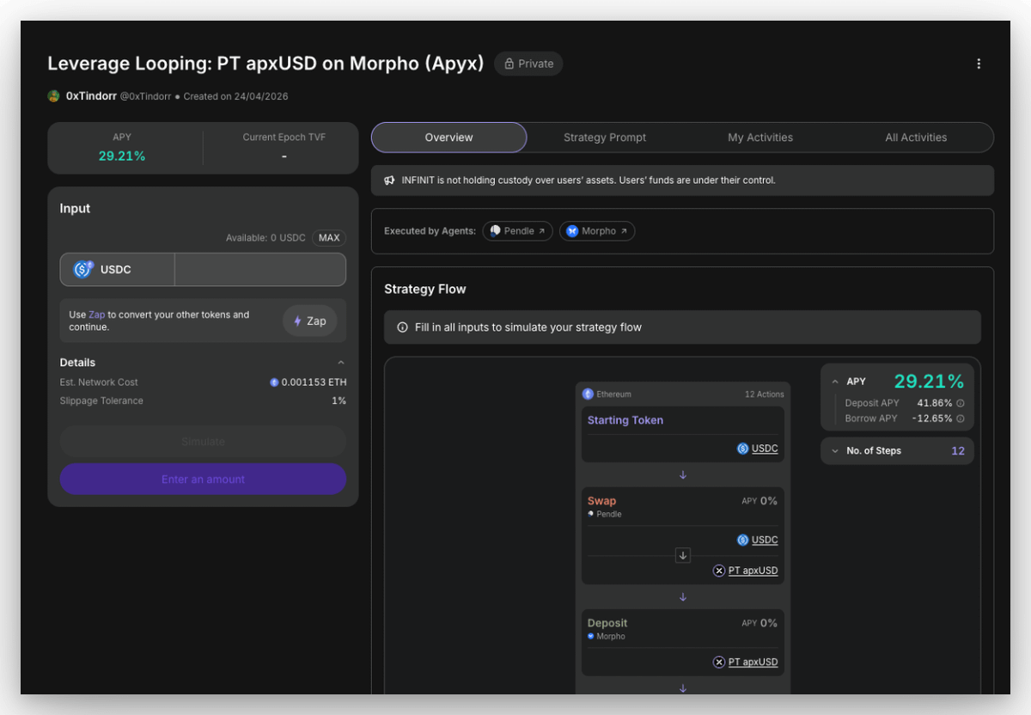Click the 0xTindorr avatar icon
Screen dimensions: 1031x715
pos(53,96)
